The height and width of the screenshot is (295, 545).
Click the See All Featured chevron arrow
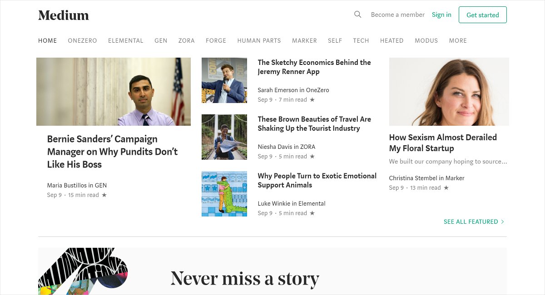click(502, 222)
